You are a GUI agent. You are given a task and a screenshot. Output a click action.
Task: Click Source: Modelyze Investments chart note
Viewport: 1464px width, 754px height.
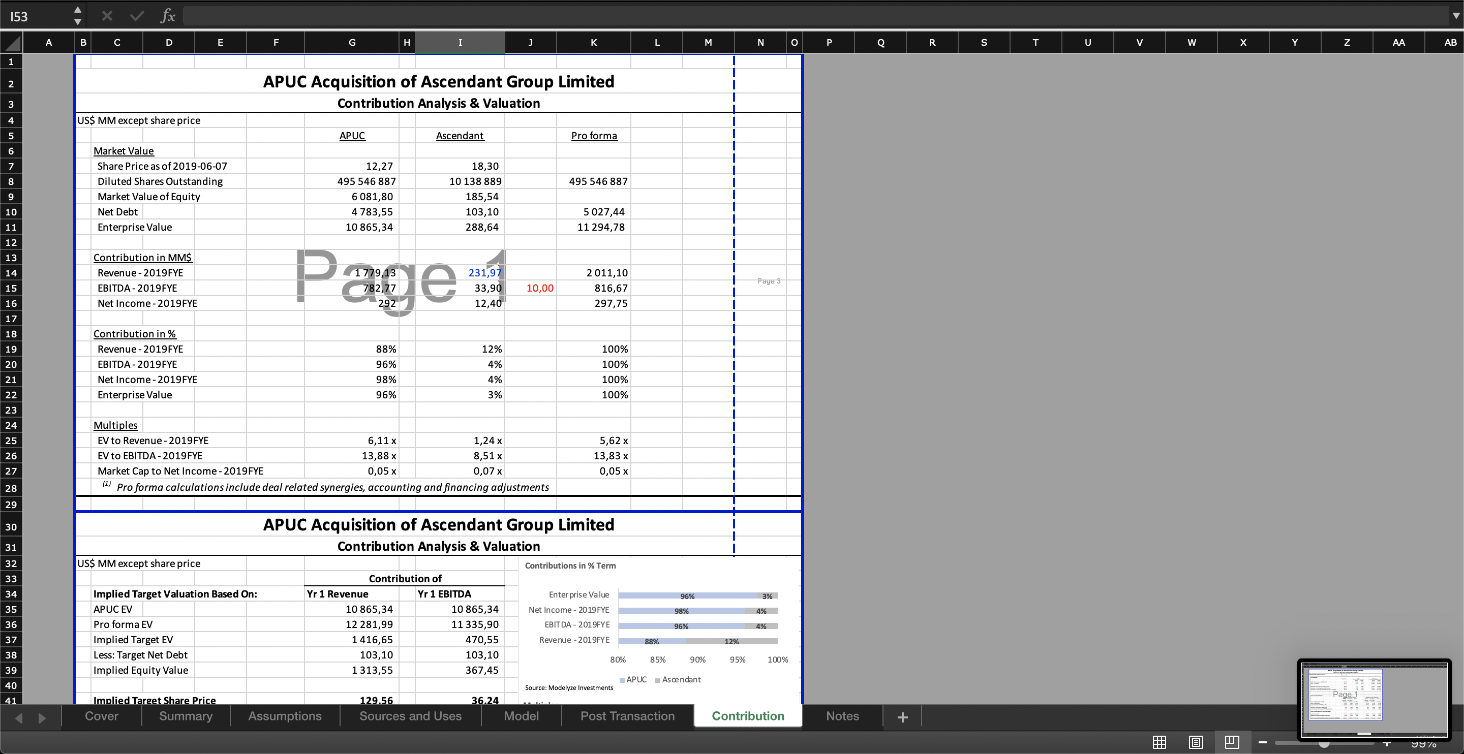tap(569, 687)
